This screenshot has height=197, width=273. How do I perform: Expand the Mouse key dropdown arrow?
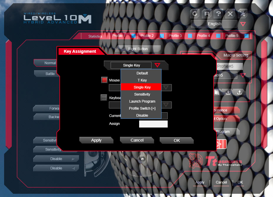pos(166,87)
